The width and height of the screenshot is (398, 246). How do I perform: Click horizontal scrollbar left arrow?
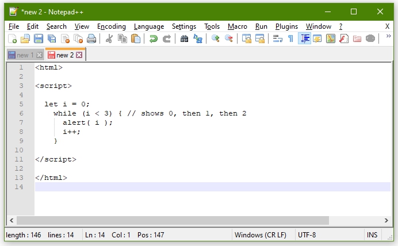(12, 220)
